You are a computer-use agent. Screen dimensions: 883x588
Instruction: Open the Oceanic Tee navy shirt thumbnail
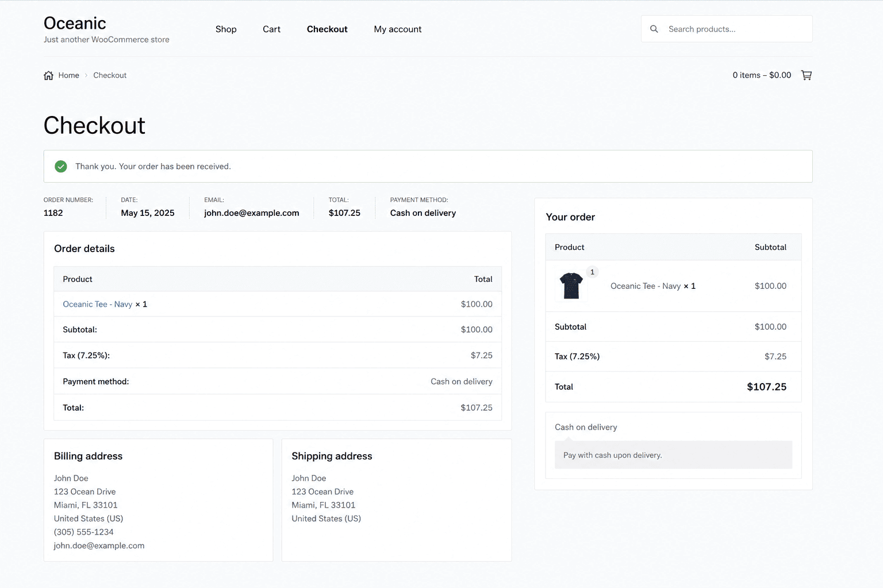571,286
